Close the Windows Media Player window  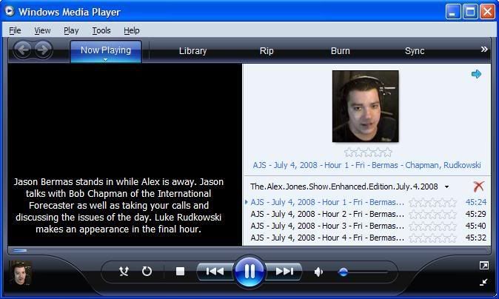[x=488, y=13]
